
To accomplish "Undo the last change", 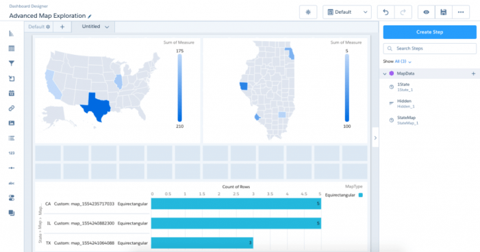I will [386, 12].
